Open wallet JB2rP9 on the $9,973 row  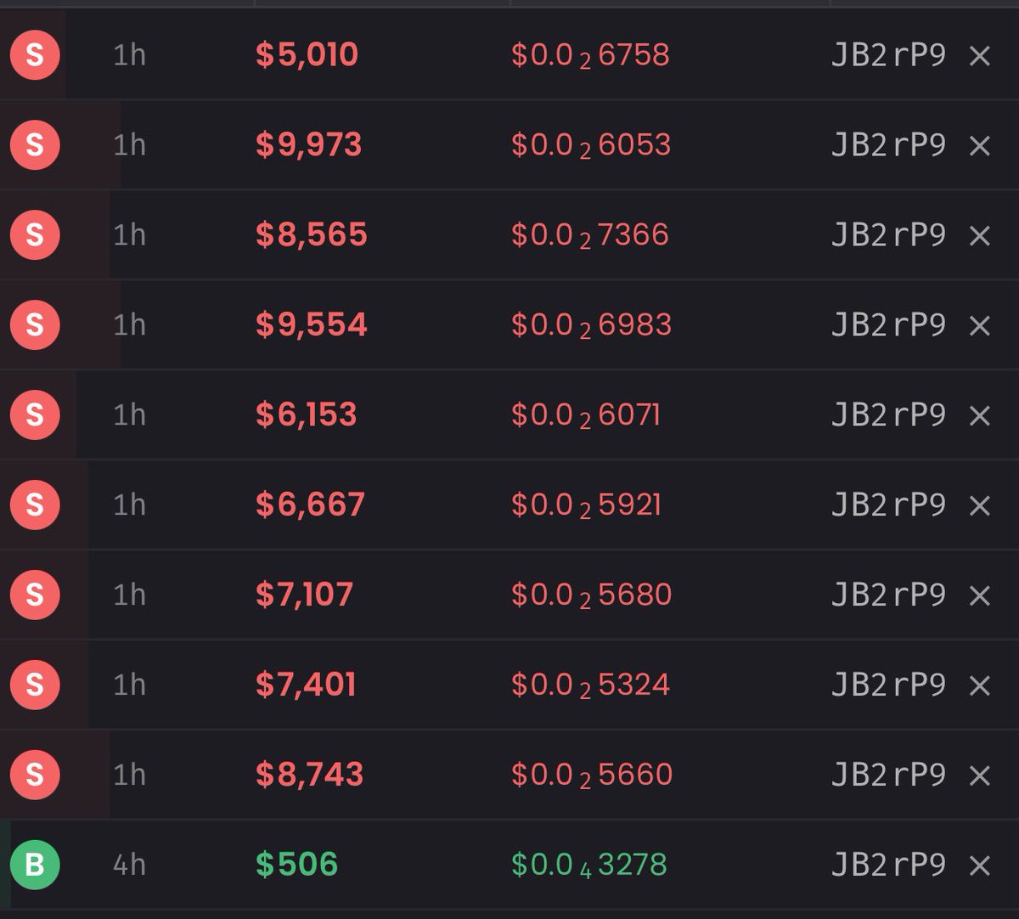[x=888, y=145]
